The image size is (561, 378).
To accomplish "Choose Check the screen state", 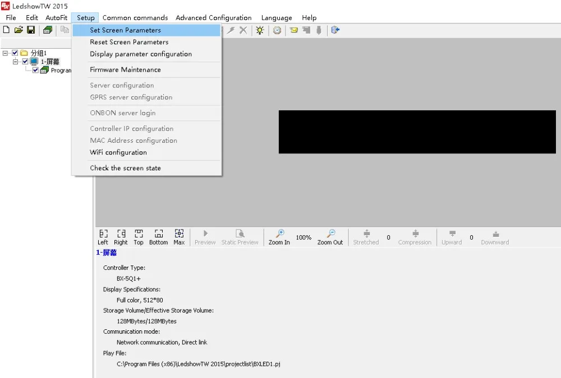I will 146,168.
